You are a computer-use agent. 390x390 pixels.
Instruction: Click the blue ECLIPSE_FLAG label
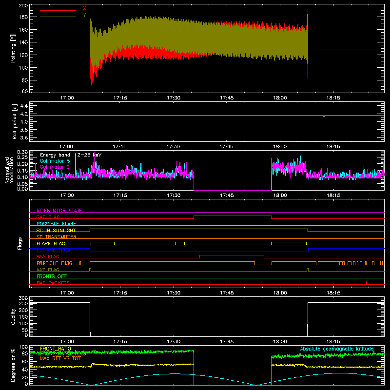pos(53,250)
